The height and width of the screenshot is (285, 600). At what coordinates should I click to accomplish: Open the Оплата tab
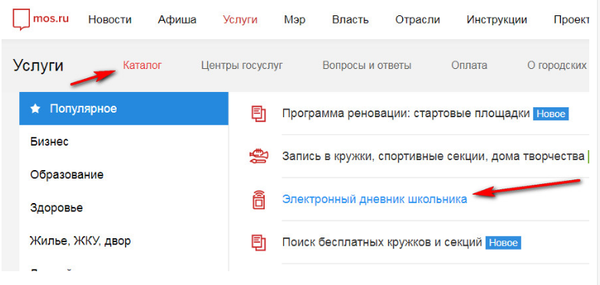click(469, 65)
